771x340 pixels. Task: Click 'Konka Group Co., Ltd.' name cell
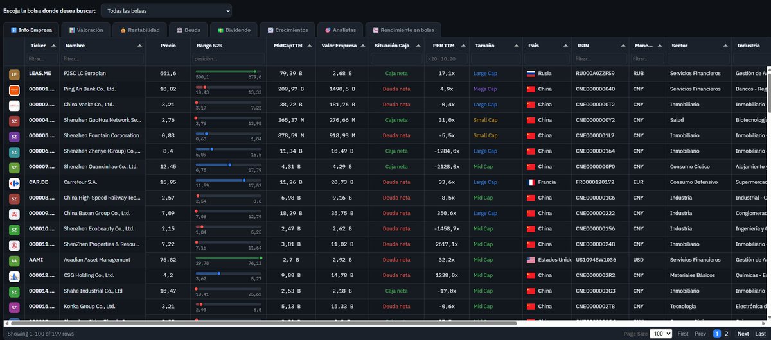(89, 307)
